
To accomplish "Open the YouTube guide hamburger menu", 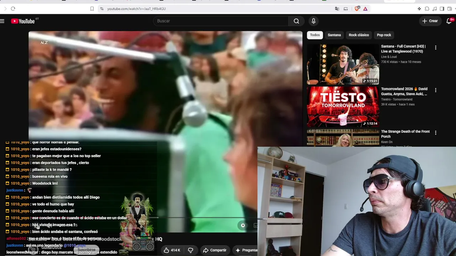I will tap(2, 21).
